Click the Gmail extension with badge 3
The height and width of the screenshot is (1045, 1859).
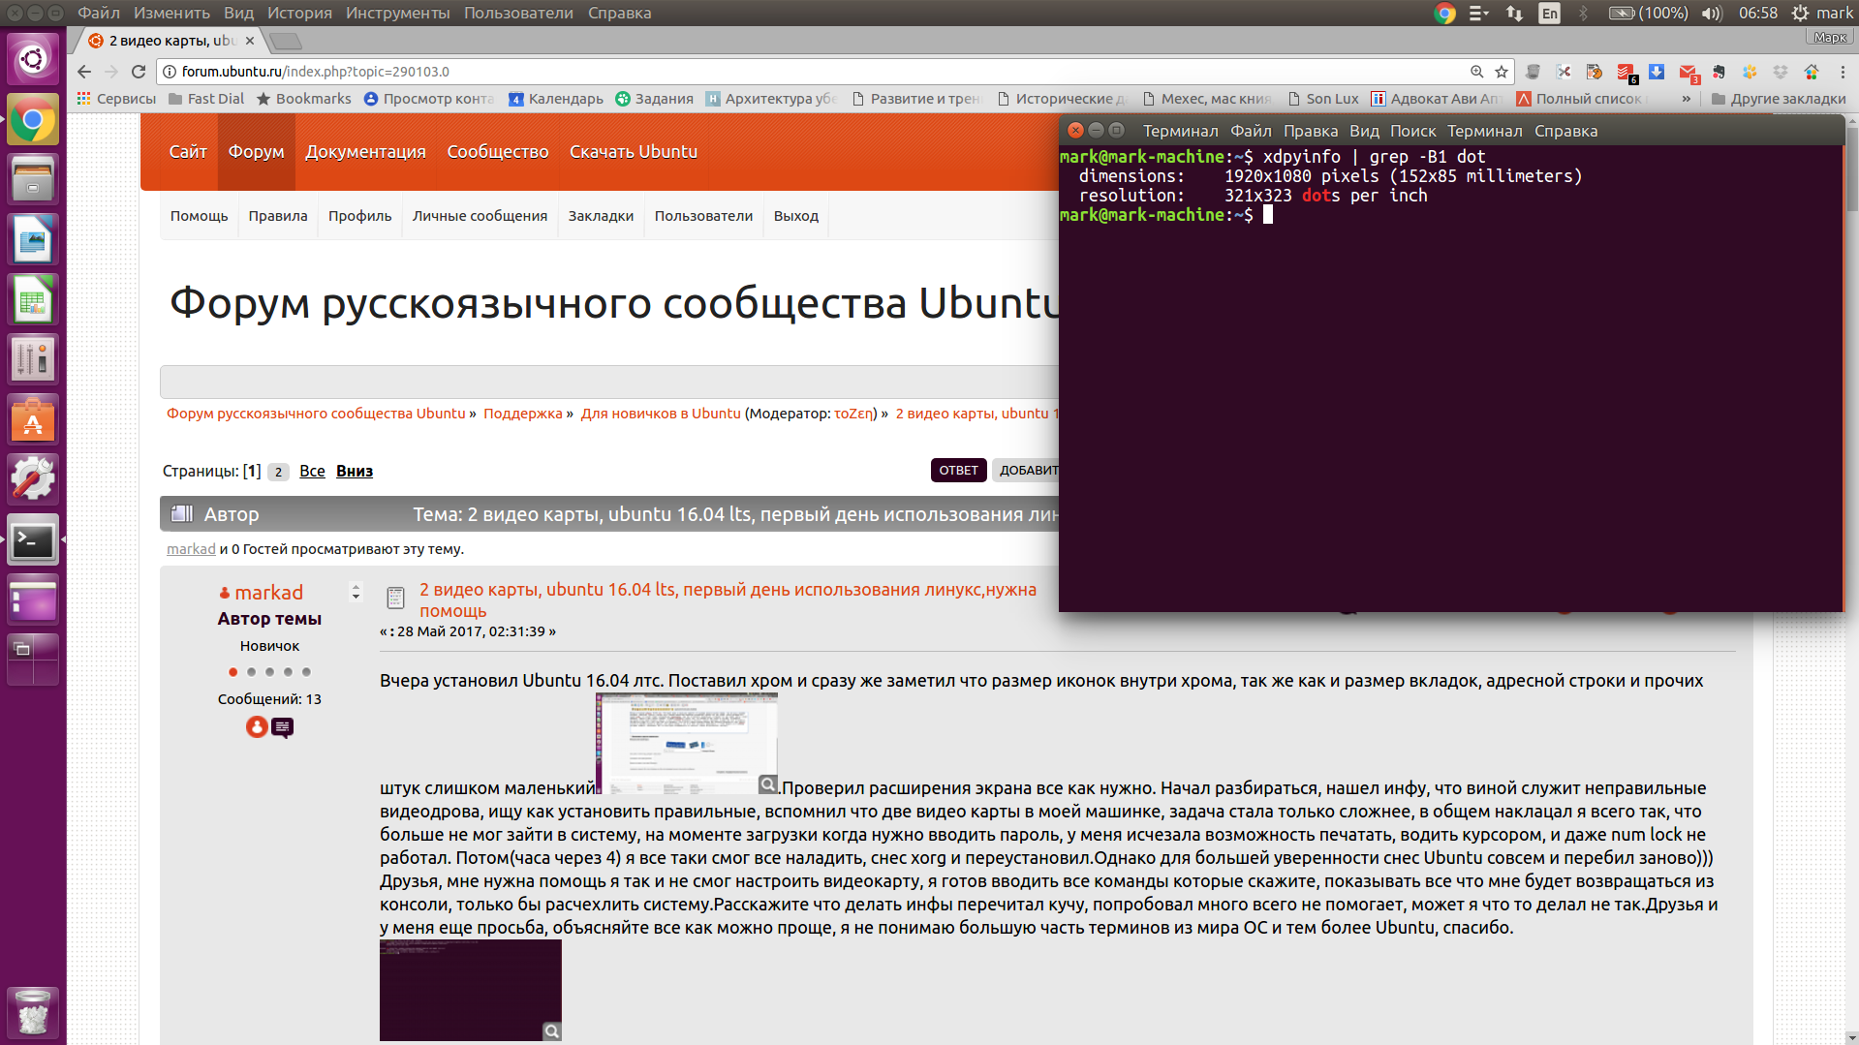click(x=1688, y=73)
